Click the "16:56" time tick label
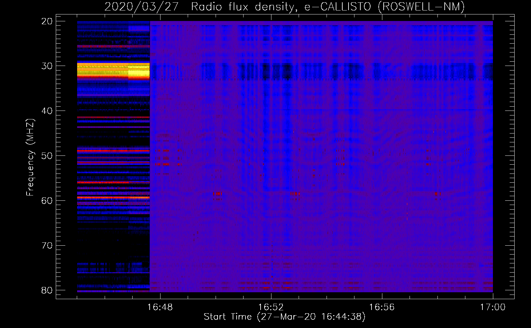This screenshot has height=328, width=531. (x=382, y=307)
